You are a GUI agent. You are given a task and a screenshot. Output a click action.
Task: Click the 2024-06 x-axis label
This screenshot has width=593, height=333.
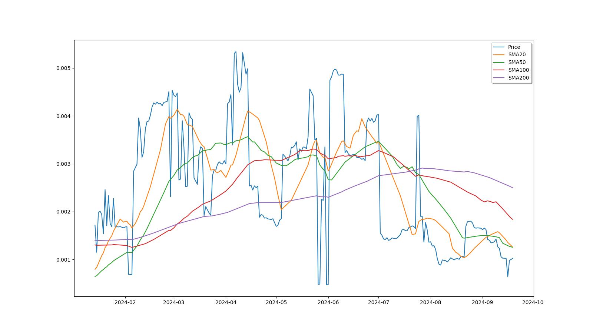[328, 302]
